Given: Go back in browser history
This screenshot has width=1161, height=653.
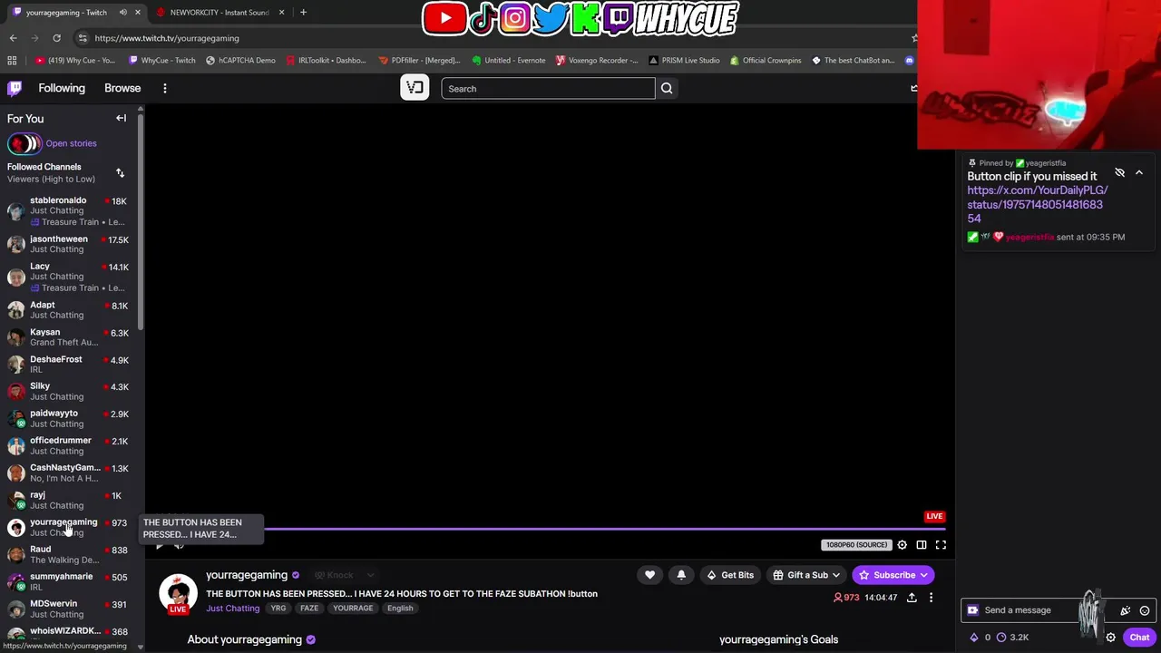Looking at the screenshot, I should click(x=13, y=38).
